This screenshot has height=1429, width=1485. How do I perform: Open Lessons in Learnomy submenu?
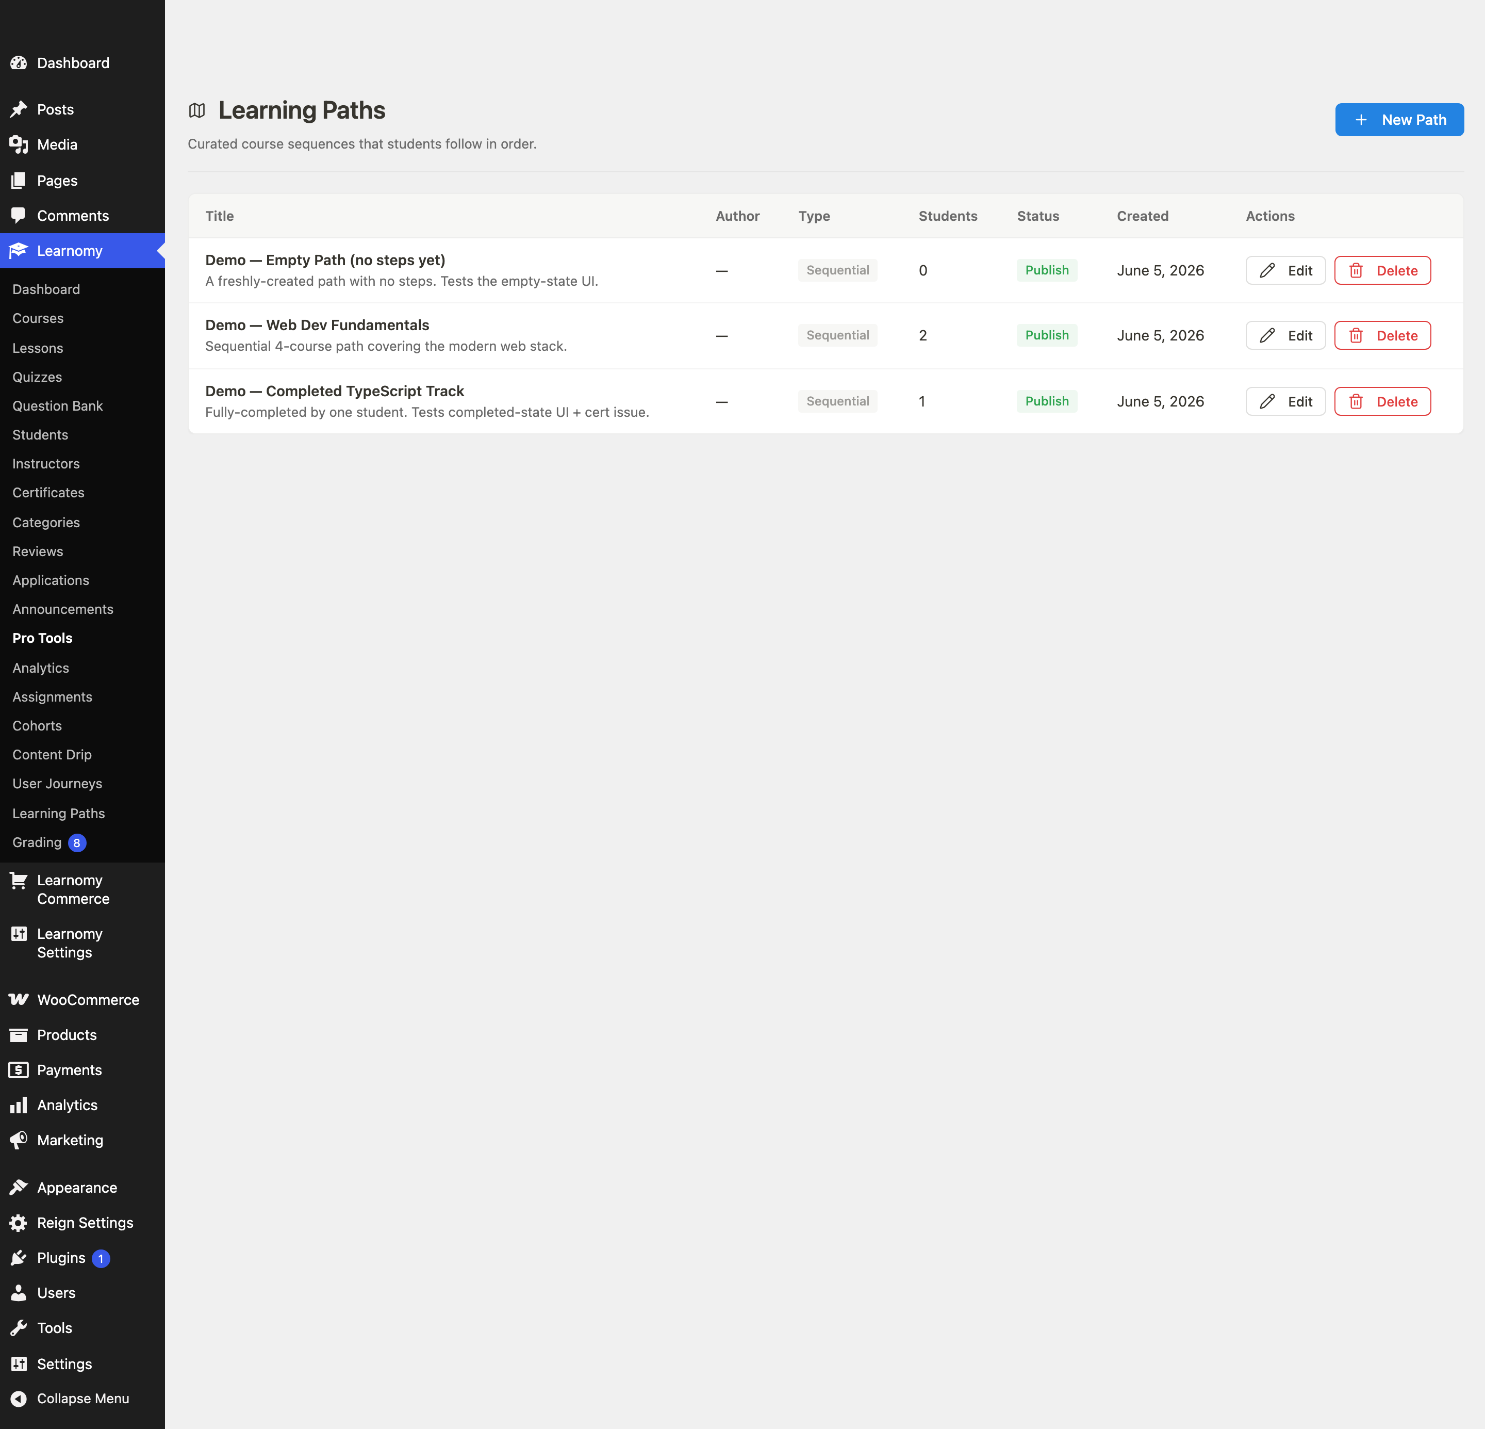click(38, 348)
